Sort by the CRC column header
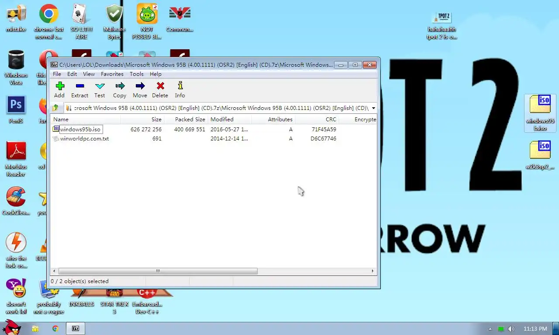 point(317,120)
